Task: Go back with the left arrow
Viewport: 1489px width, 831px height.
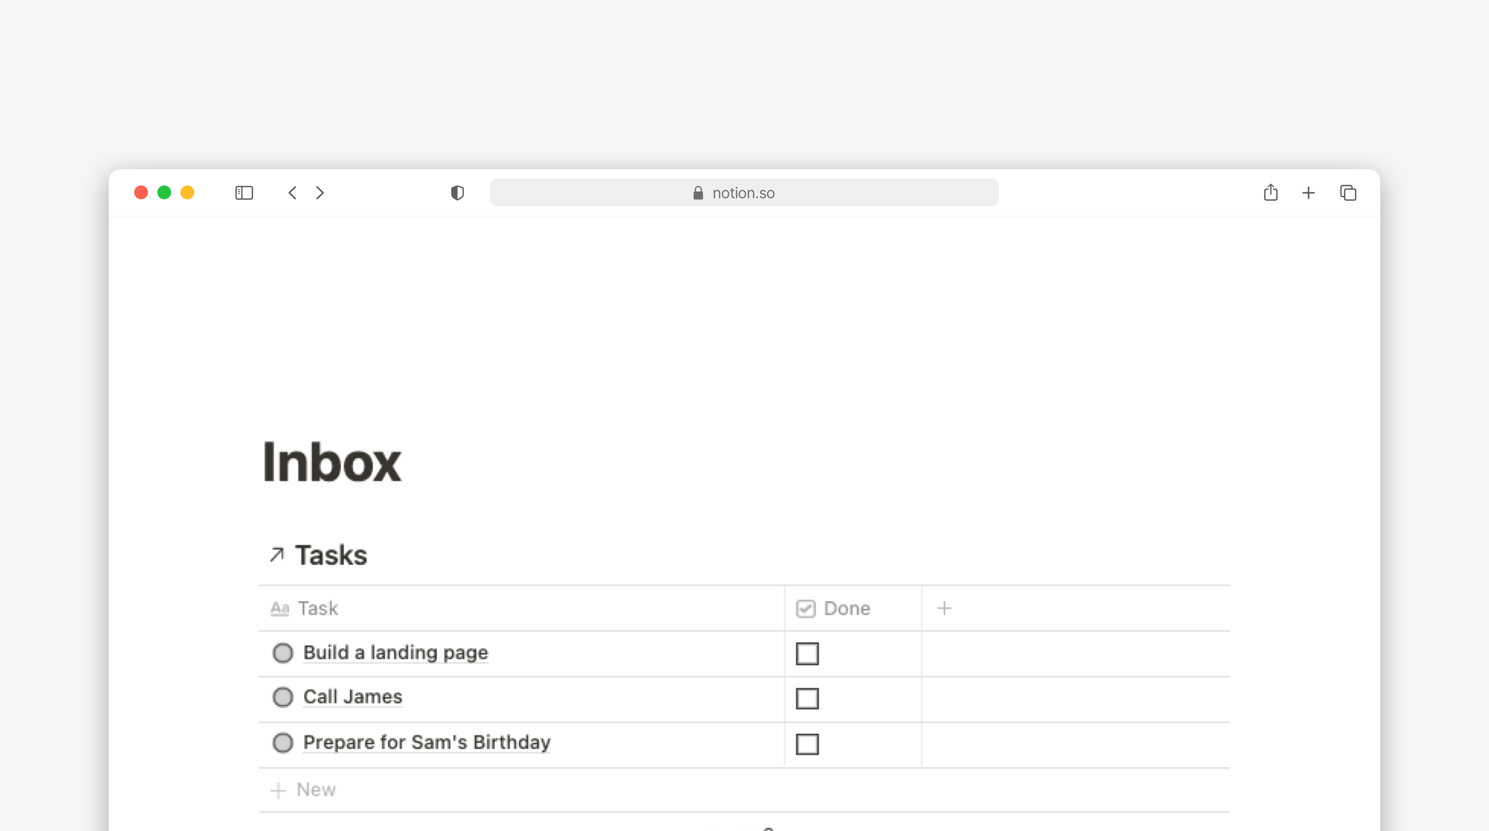Action: [293, 193]
